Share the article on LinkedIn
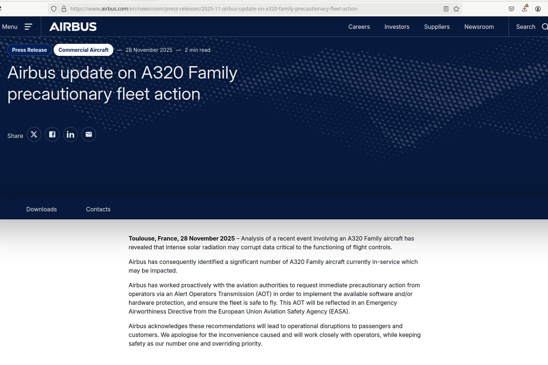 click(71, 134)
